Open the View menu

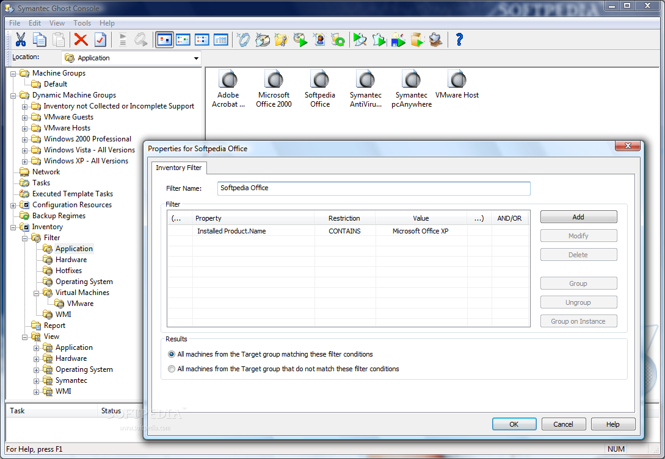(57, 23)
